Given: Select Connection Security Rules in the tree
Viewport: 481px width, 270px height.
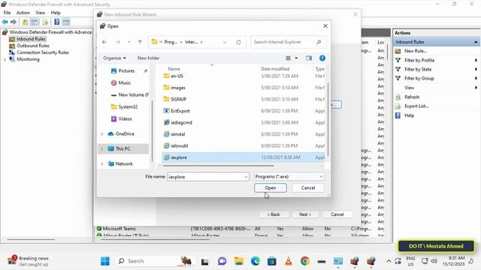Looking at the screenshot, I should tap(43, 52).
